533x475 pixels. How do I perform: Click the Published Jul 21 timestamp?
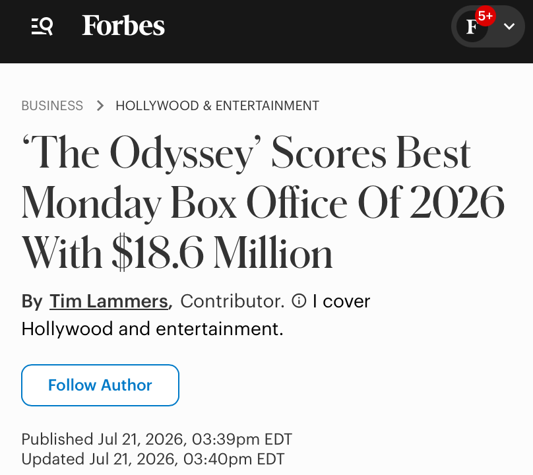pos(157,439)
